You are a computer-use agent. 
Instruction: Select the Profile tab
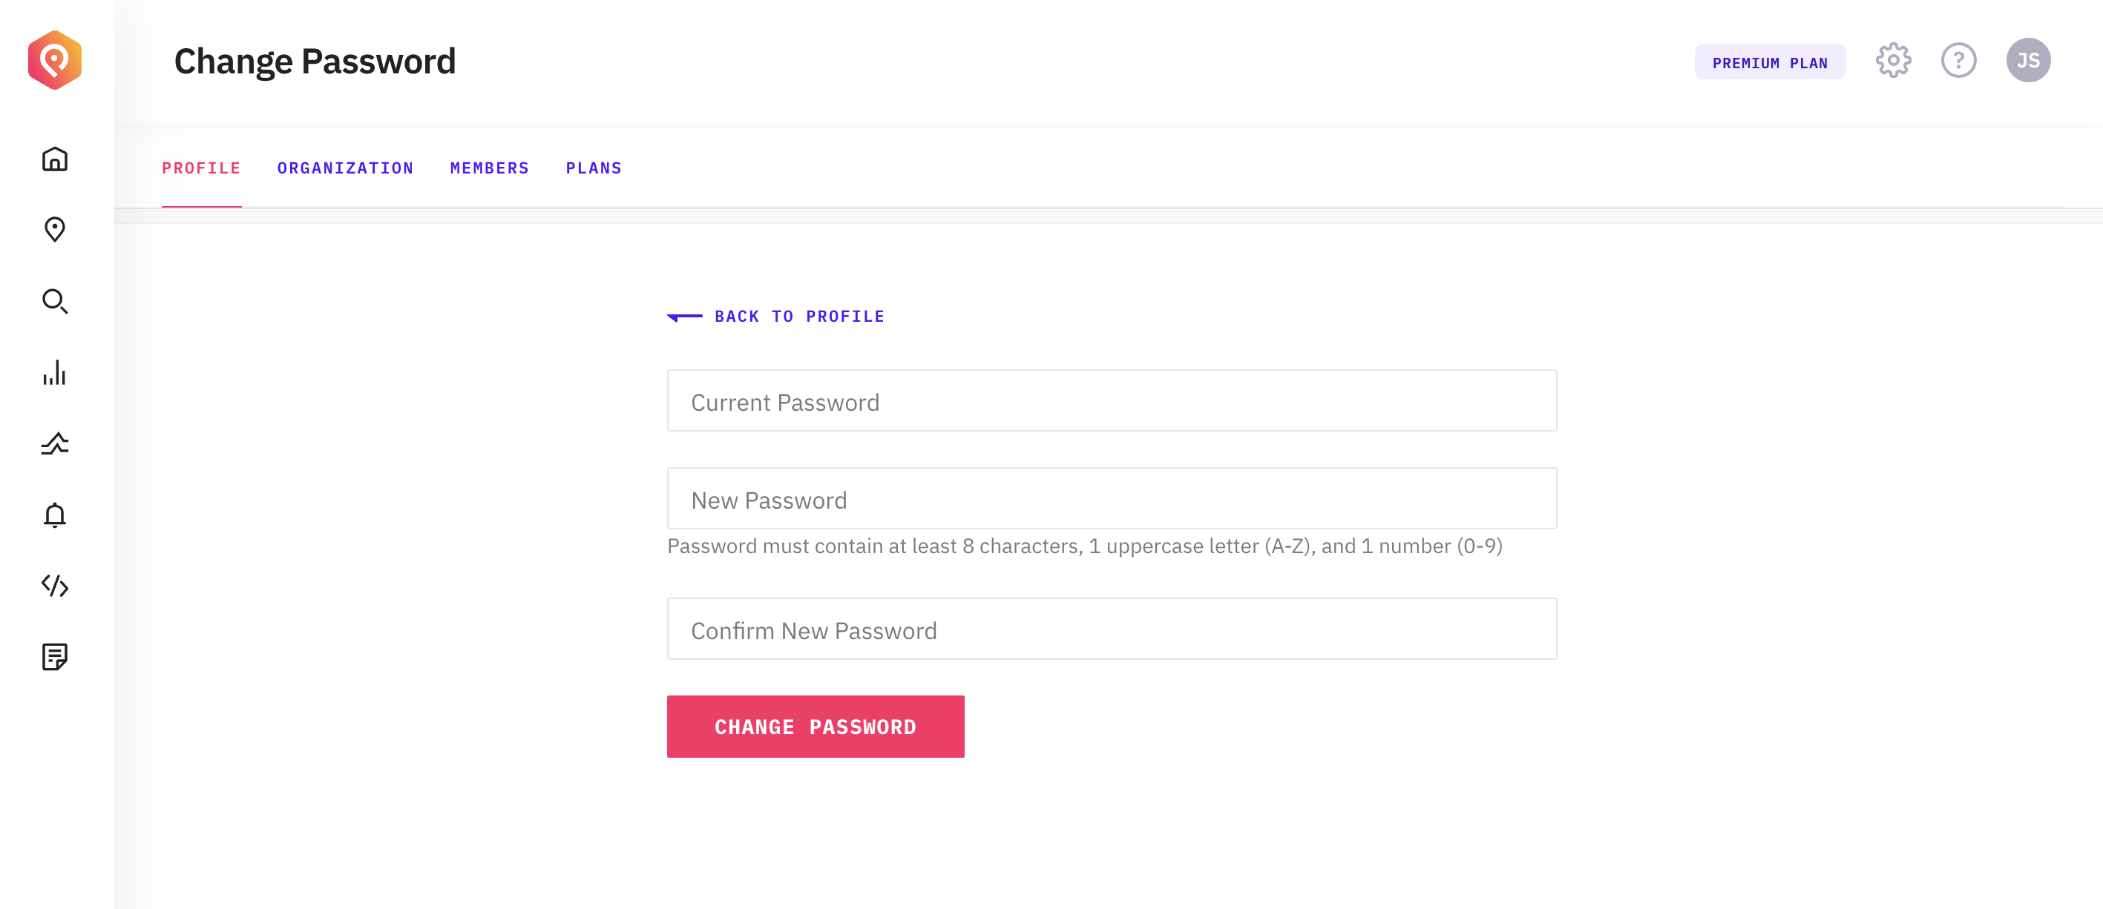[201, 168]
